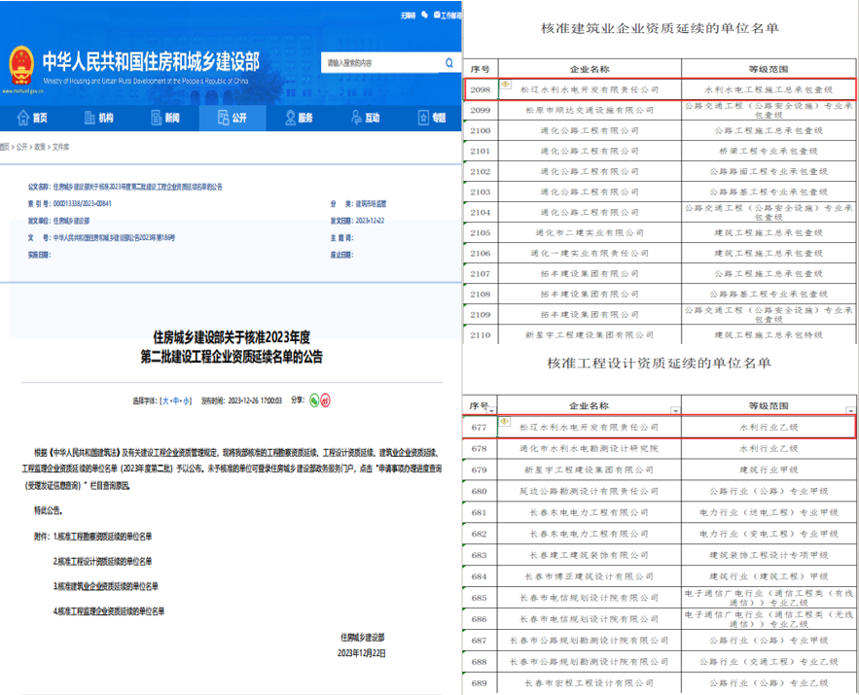Open the 文件库 breadcrumb link
This screenshot has height=695, width=859.
[x=60, y=147]
